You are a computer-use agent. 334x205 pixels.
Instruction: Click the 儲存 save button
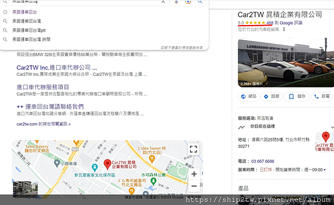point(297,96)
